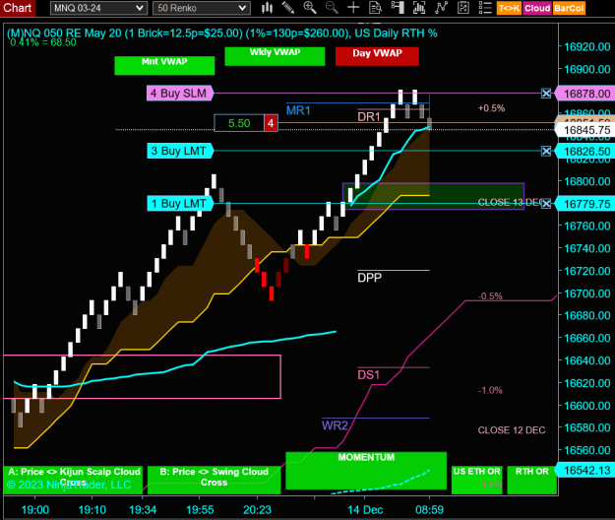Open the bar style chart icon
This screenshot has height=520, width=615.
267,8
